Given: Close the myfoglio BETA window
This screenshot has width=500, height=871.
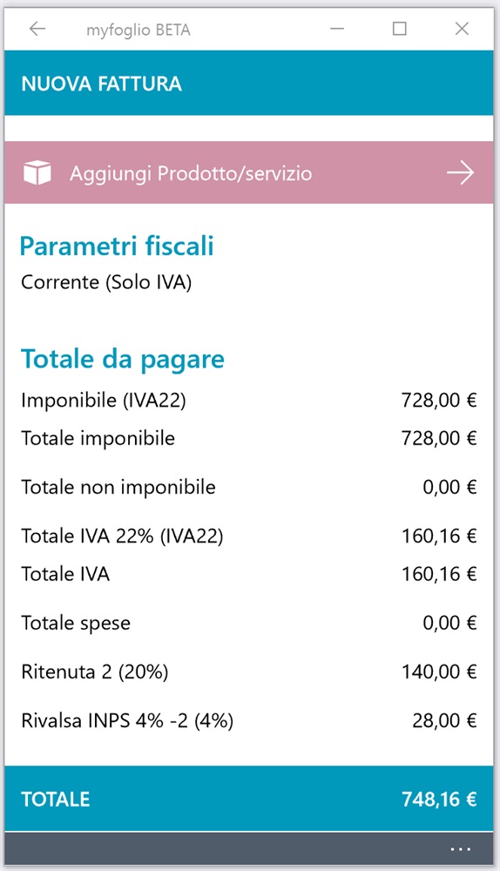Looking at the screenshot, I should (x=462, y=29).
